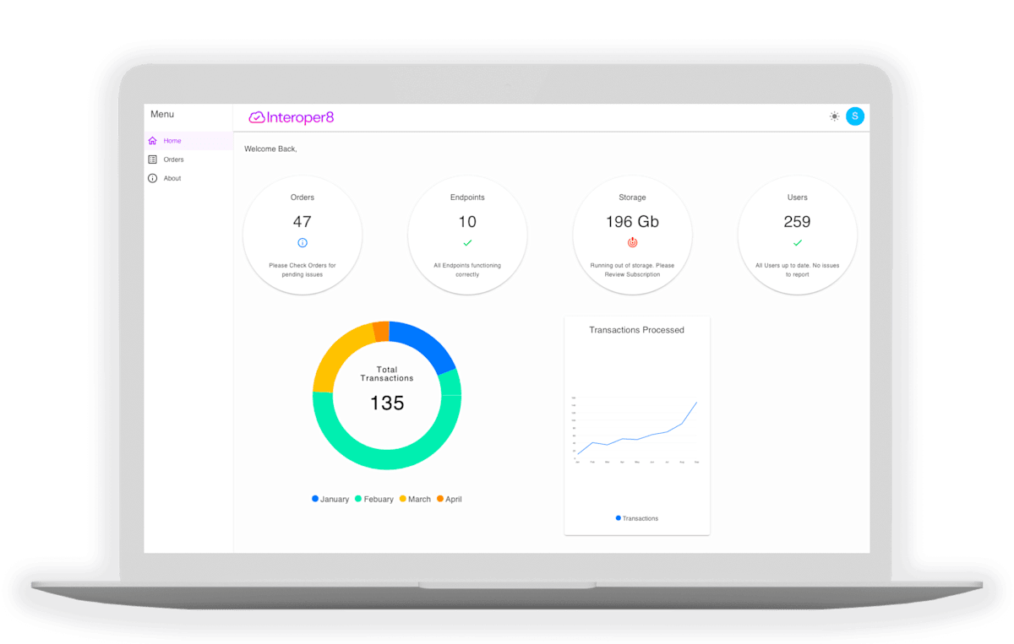
Task: Click the Orders list icon in sidebar
Action: (x=153, y=160)
